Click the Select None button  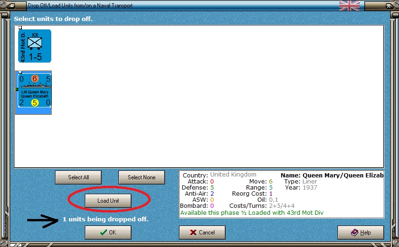(x=142, y=177)
